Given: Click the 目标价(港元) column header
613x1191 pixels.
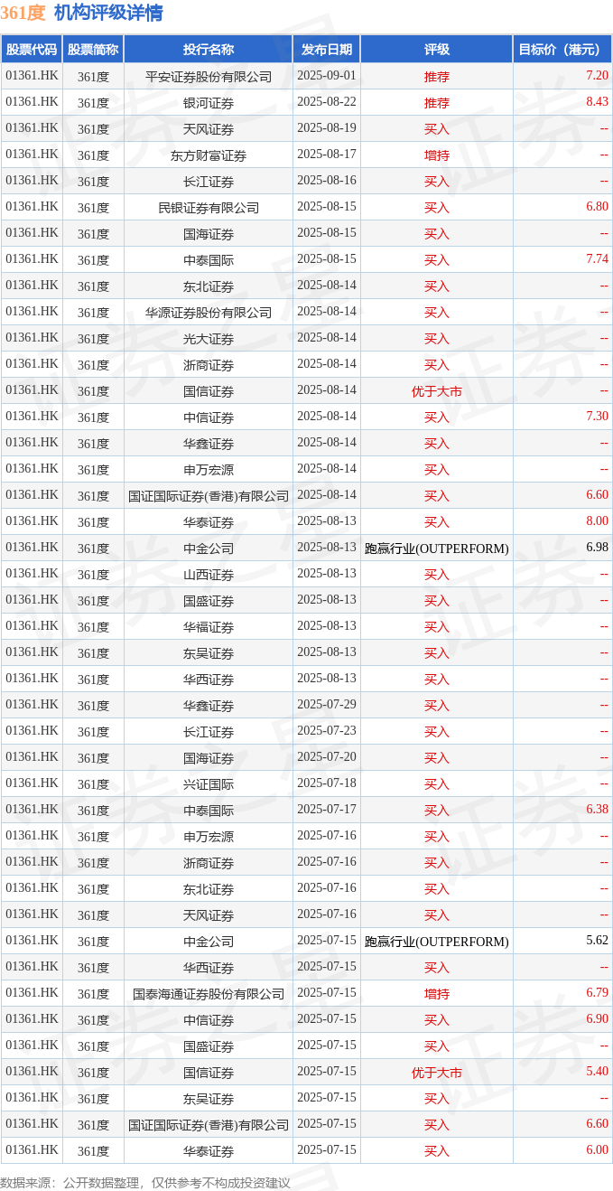Looking at the screenshot, I should tap(559, 50).
